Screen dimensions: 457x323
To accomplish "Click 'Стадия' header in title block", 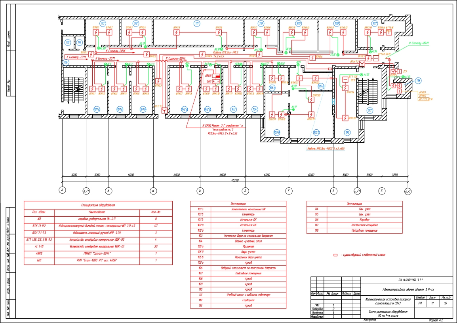I will pyautogui.click(x=421, y=298).
